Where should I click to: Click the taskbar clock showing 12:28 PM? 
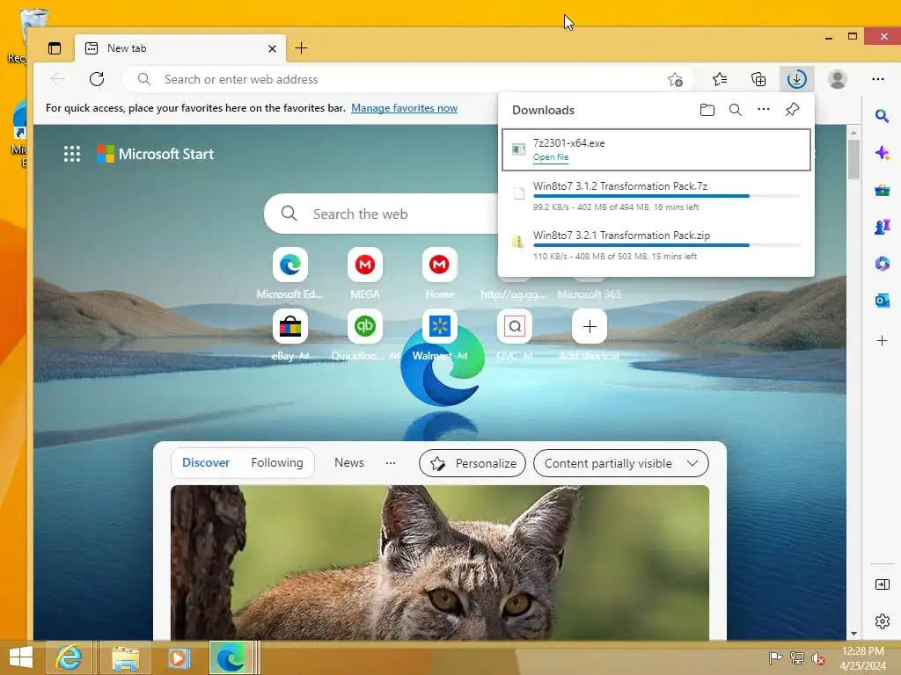[863, 658]
